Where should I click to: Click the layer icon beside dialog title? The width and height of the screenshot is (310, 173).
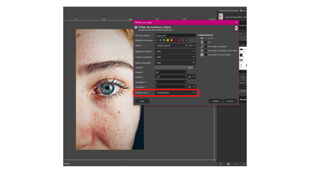tap(136, 27)
